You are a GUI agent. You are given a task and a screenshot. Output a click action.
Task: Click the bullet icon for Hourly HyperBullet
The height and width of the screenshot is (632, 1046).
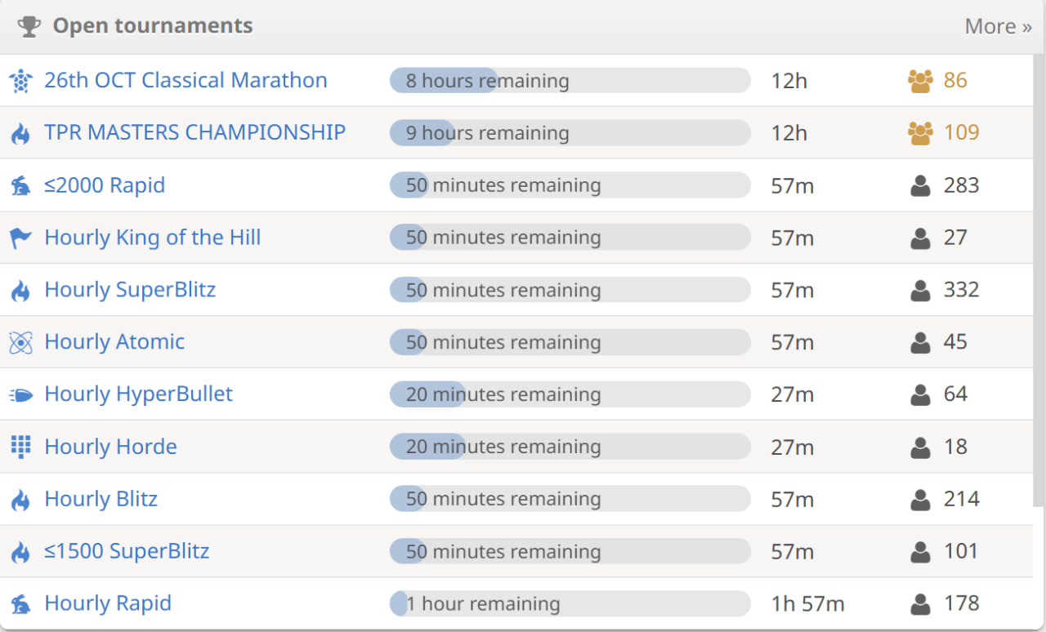pos(20,394)
